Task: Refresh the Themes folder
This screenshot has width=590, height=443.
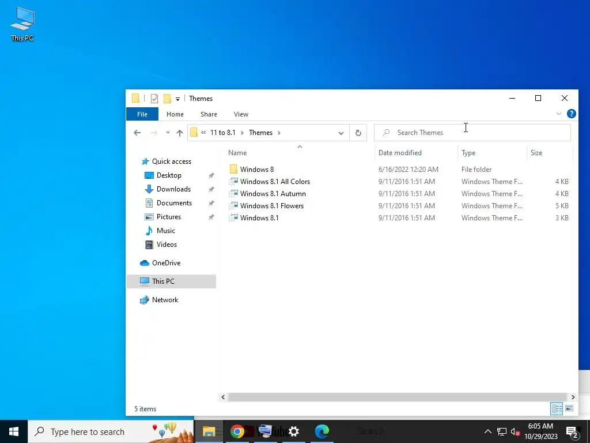Action: point(358,133)
